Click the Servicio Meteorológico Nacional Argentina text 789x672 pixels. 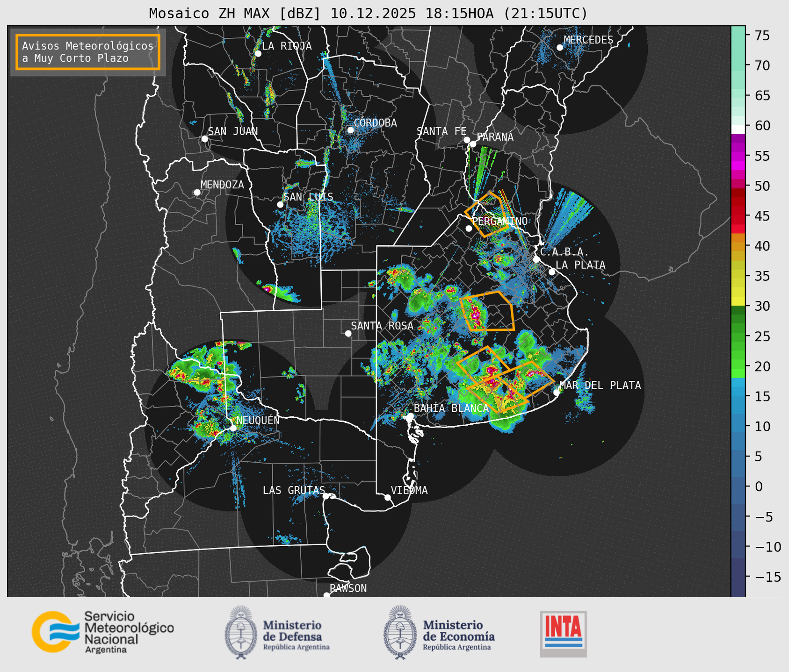(129, 633)
